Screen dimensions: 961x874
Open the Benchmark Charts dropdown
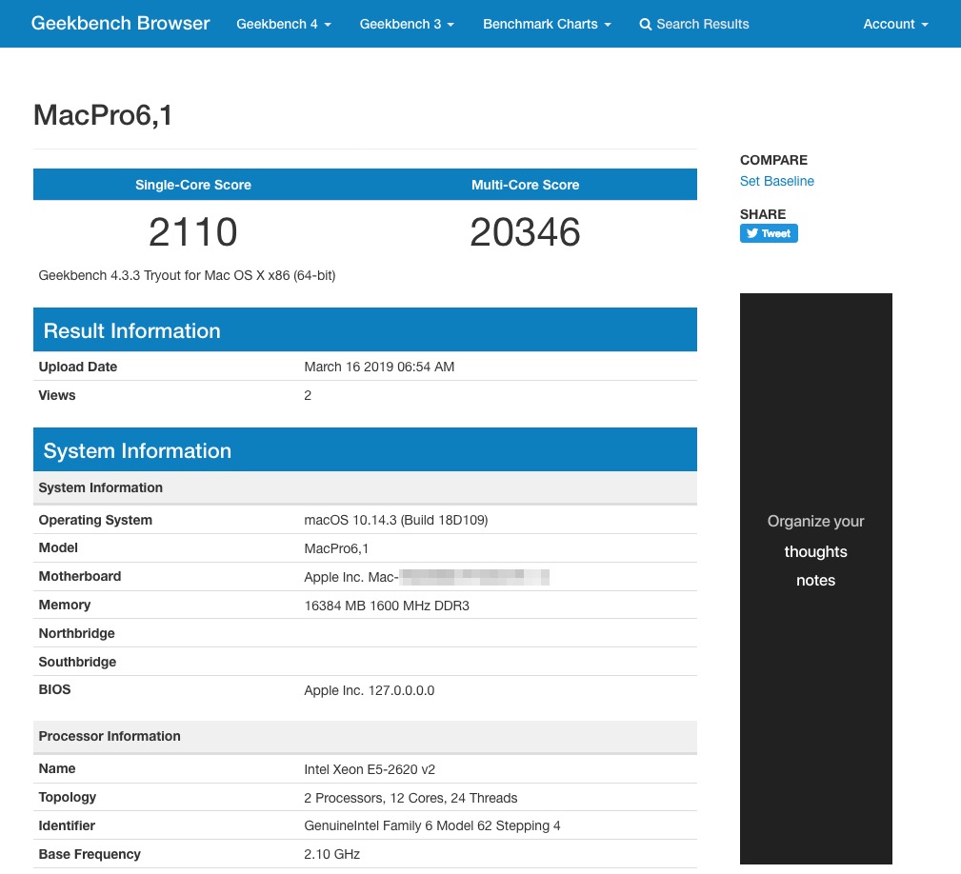point(547,24)
